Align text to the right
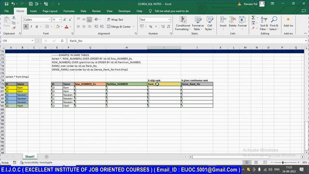Viewport: 309px width, 174px height. click(x=89, y=27)
